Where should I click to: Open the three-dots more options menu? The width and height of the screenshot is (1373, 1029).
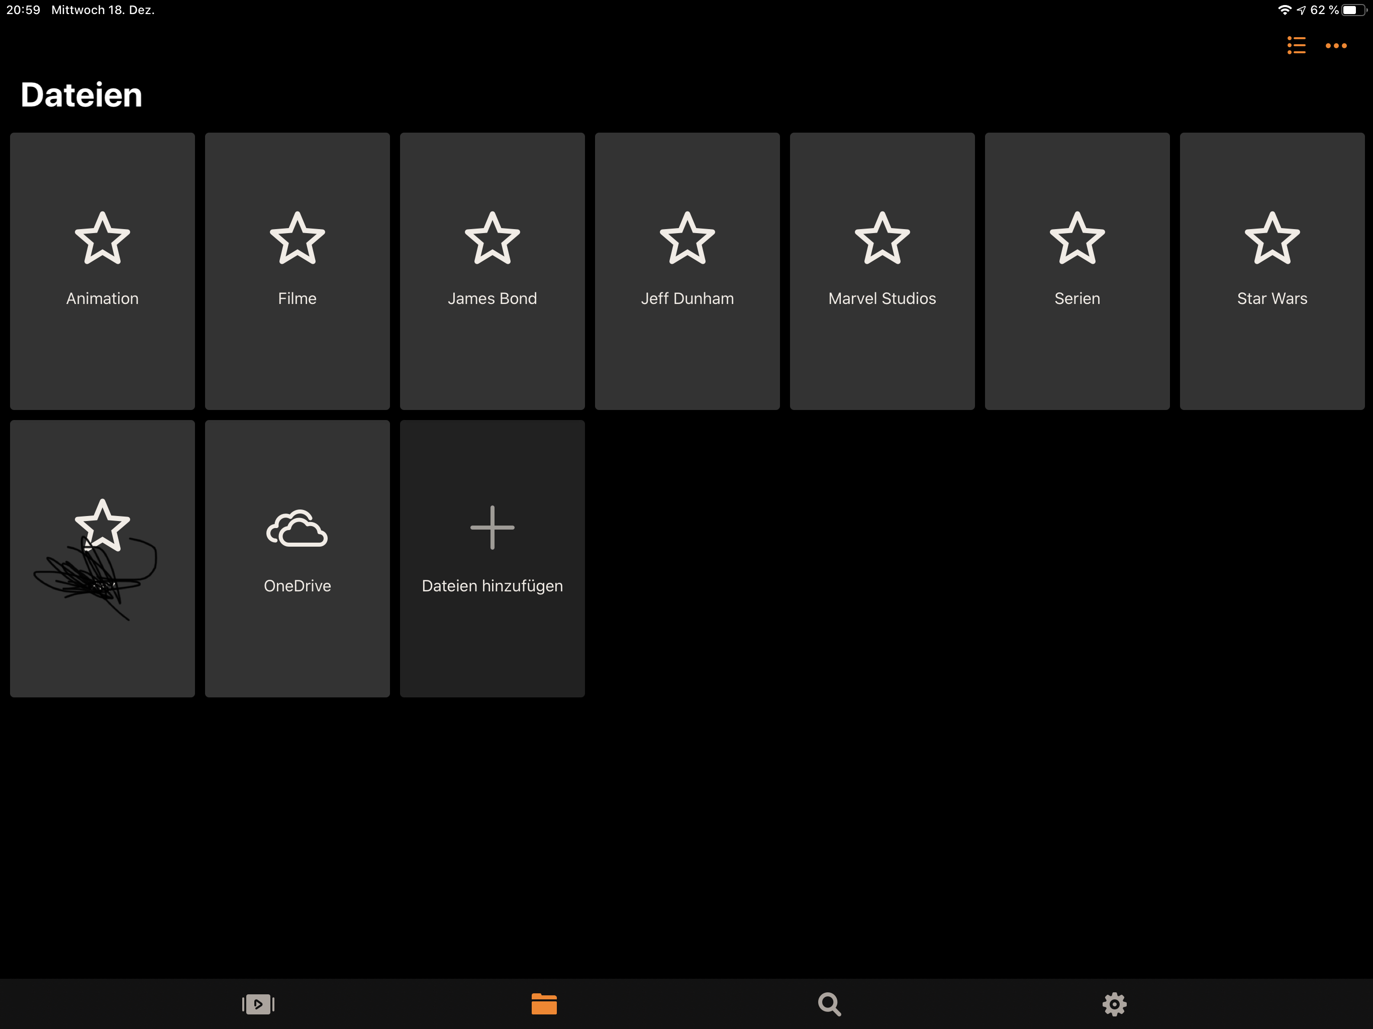(1336, 45)
